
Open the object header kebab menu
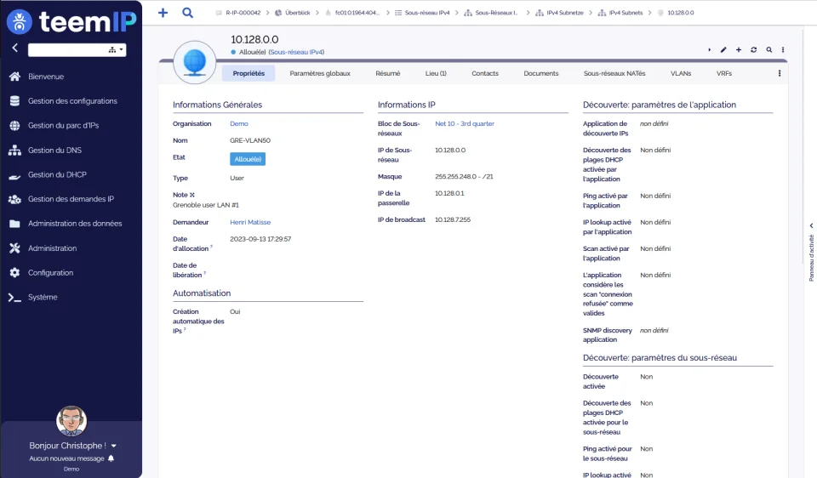click(x=783, y=50)
